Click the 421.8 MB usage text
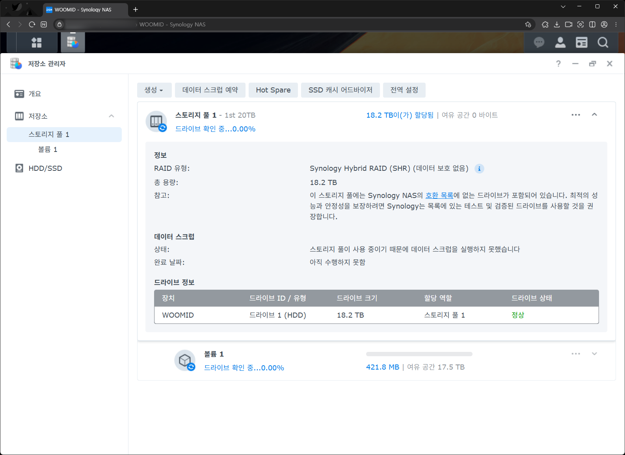 pyautogui.click(x=383, y=367)
